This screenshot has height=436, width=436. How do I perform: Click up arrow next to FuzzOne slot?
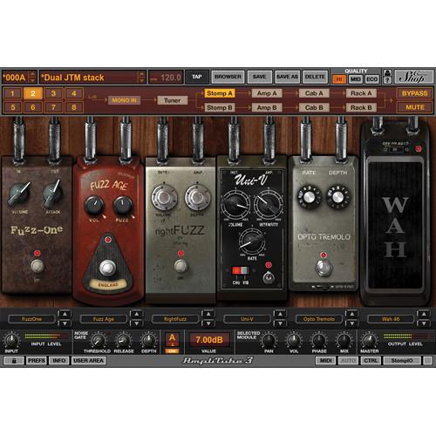[x=65, y=314]
